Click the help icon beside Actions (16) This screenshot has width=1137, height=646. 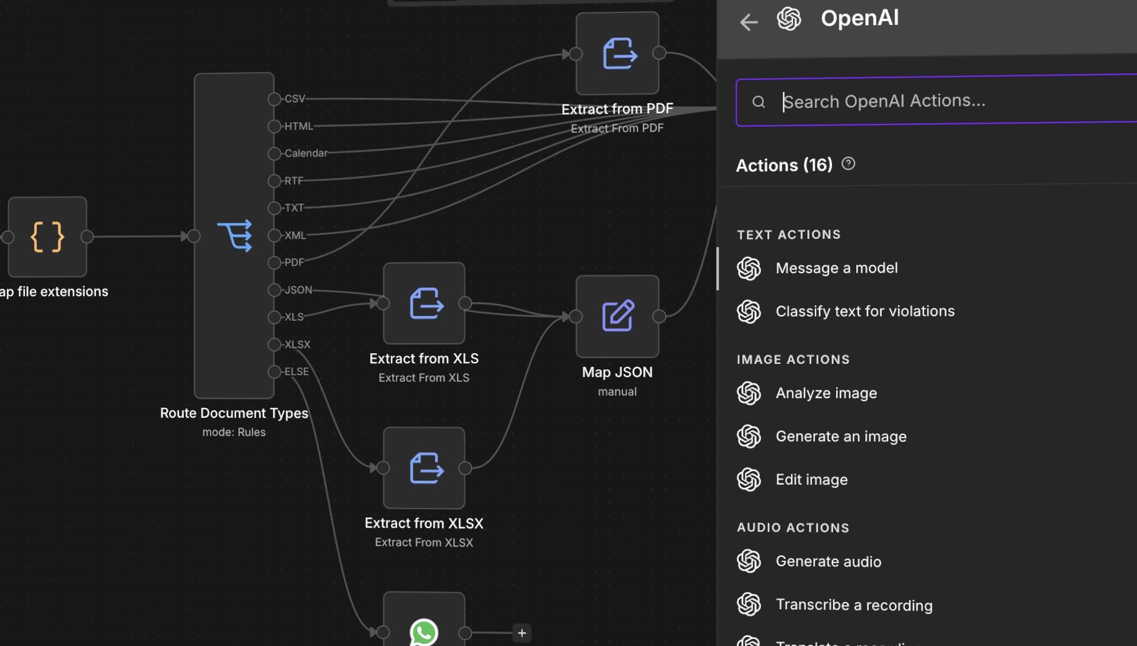[849, 164]
